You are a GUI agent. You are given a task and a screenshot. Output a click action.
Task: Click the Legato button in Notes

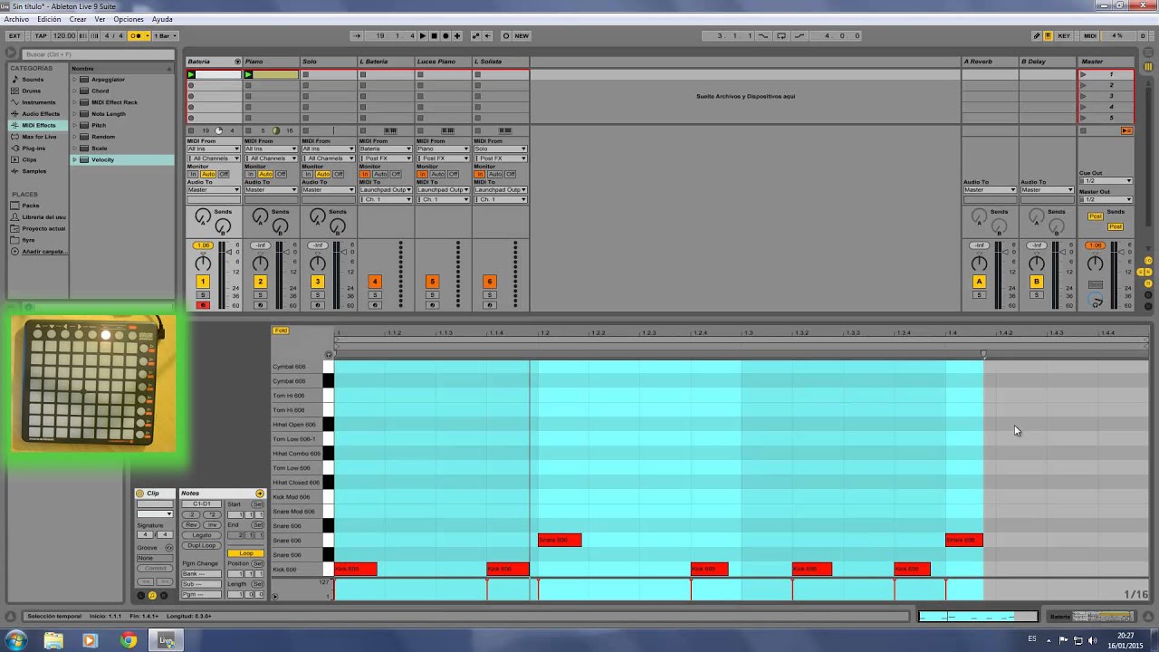pos(202,535)
